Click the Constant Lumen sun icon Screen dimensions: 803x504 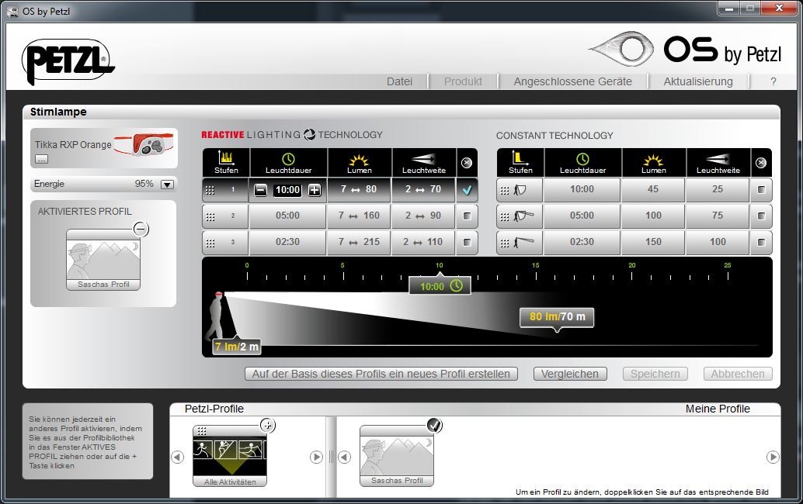click(653, 162)
